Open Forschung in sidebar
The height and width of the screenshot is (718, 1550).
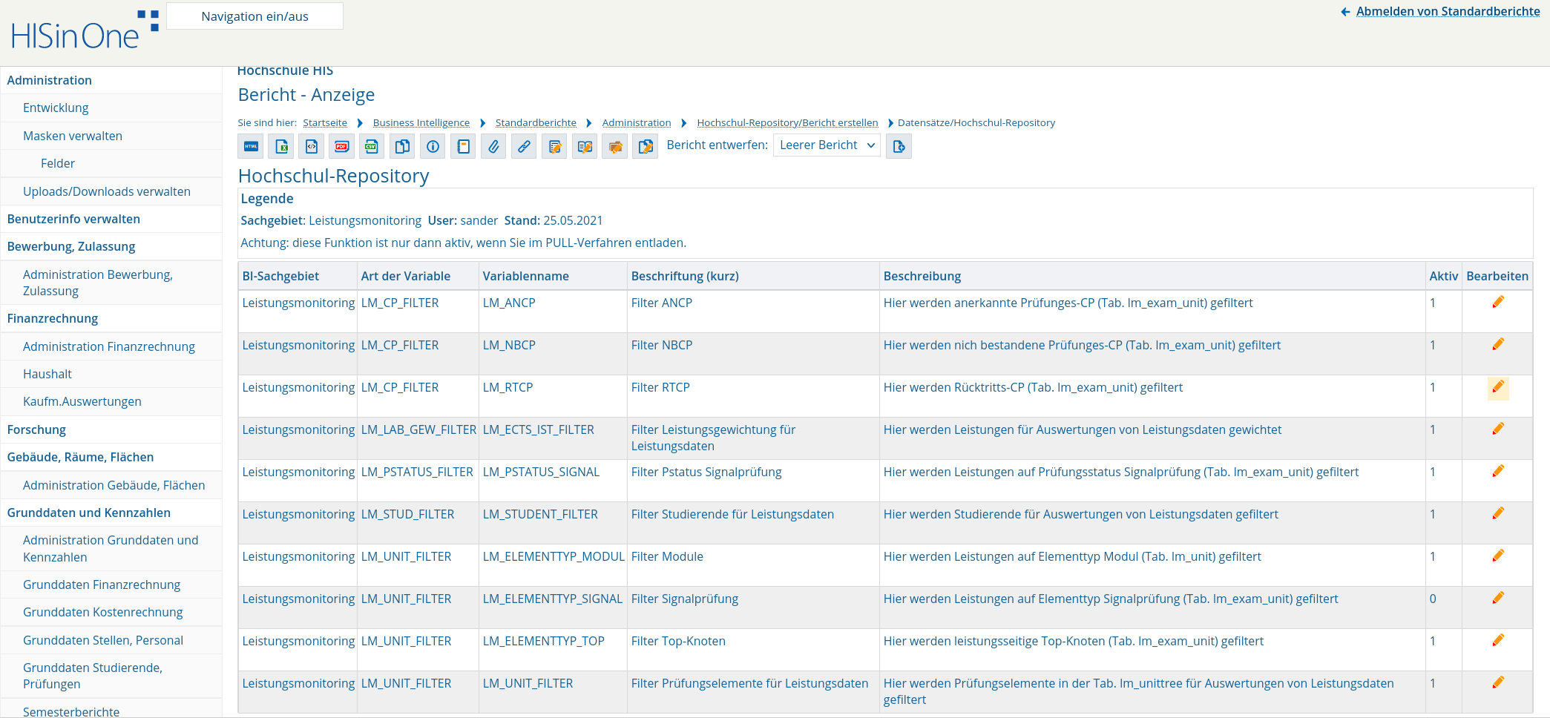click(x=111, y=429)
